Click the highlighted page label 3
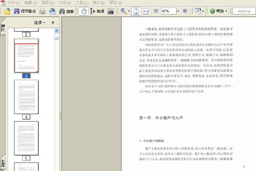 [x=26, y=76]
